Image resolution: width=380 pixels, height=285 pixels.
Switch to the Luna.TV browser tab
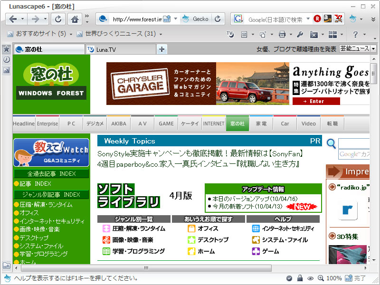[121, 49]
